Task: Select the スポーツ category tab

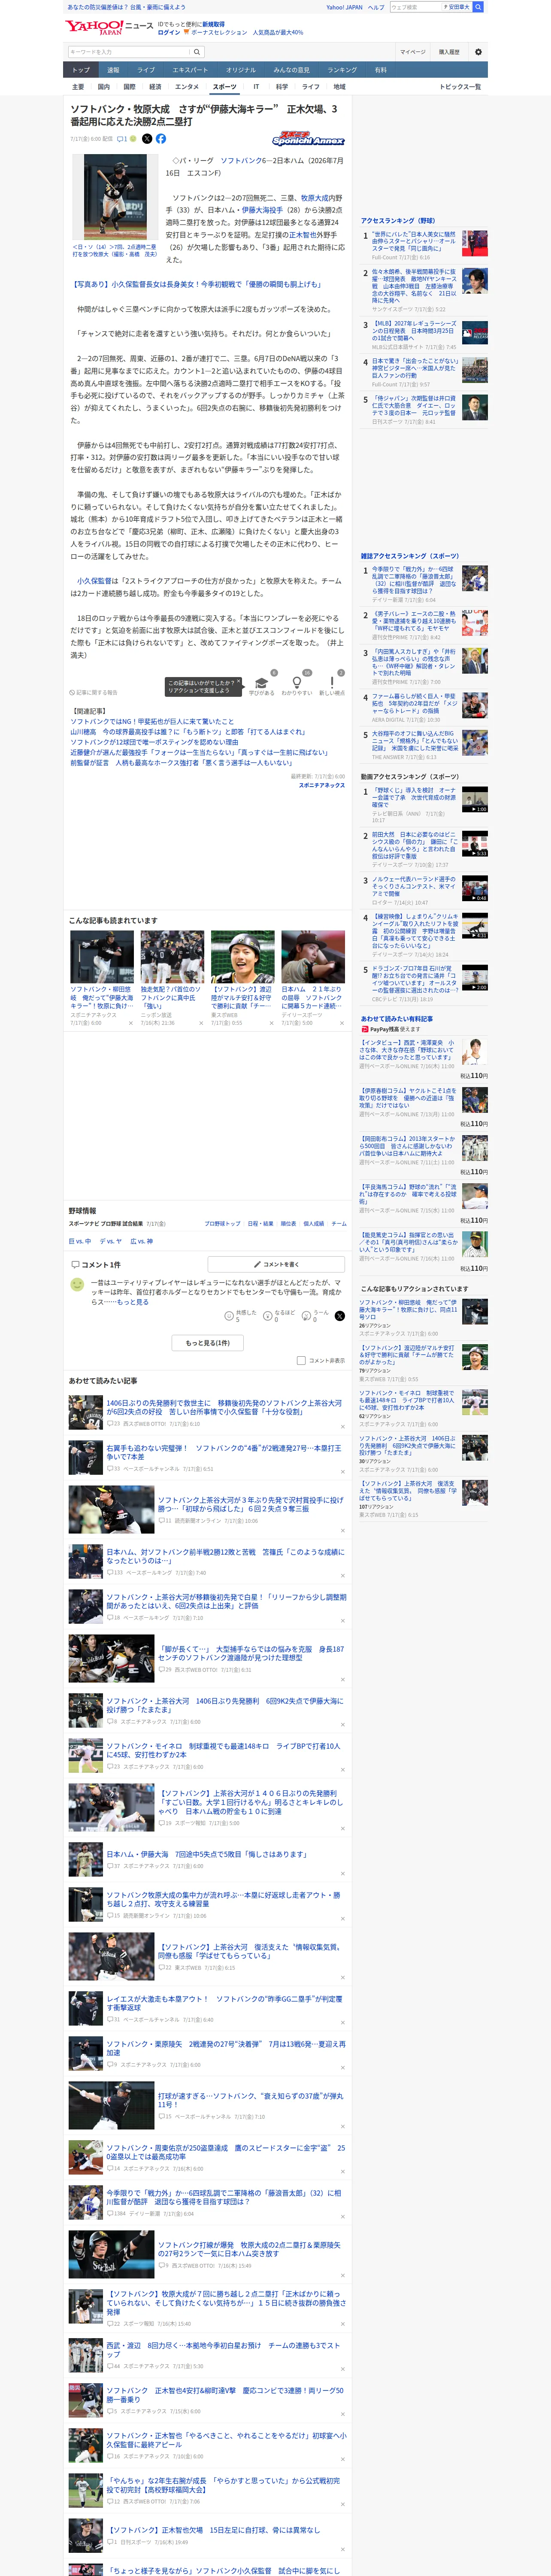Action: tap(224, 87)
